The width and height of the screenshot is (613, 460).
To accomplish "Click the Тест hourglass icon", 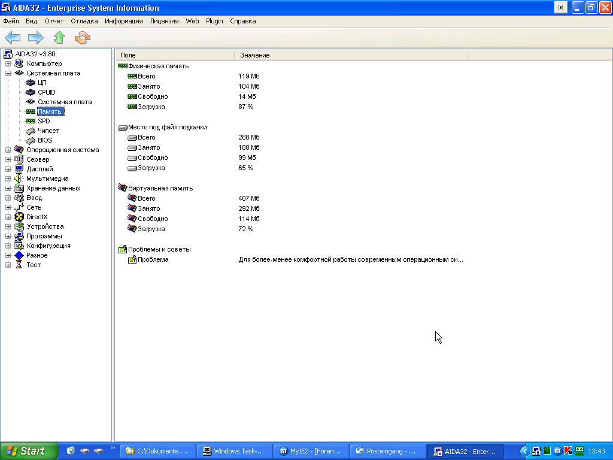I will (19, 265).
